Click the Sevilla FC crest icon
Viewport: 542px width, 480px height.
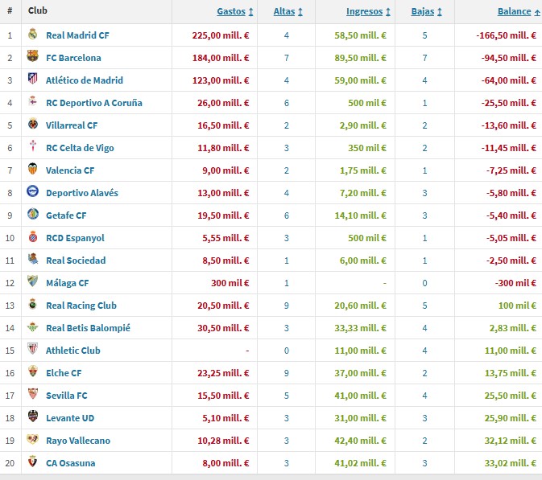pyautogui.click(x=33, y=393)
